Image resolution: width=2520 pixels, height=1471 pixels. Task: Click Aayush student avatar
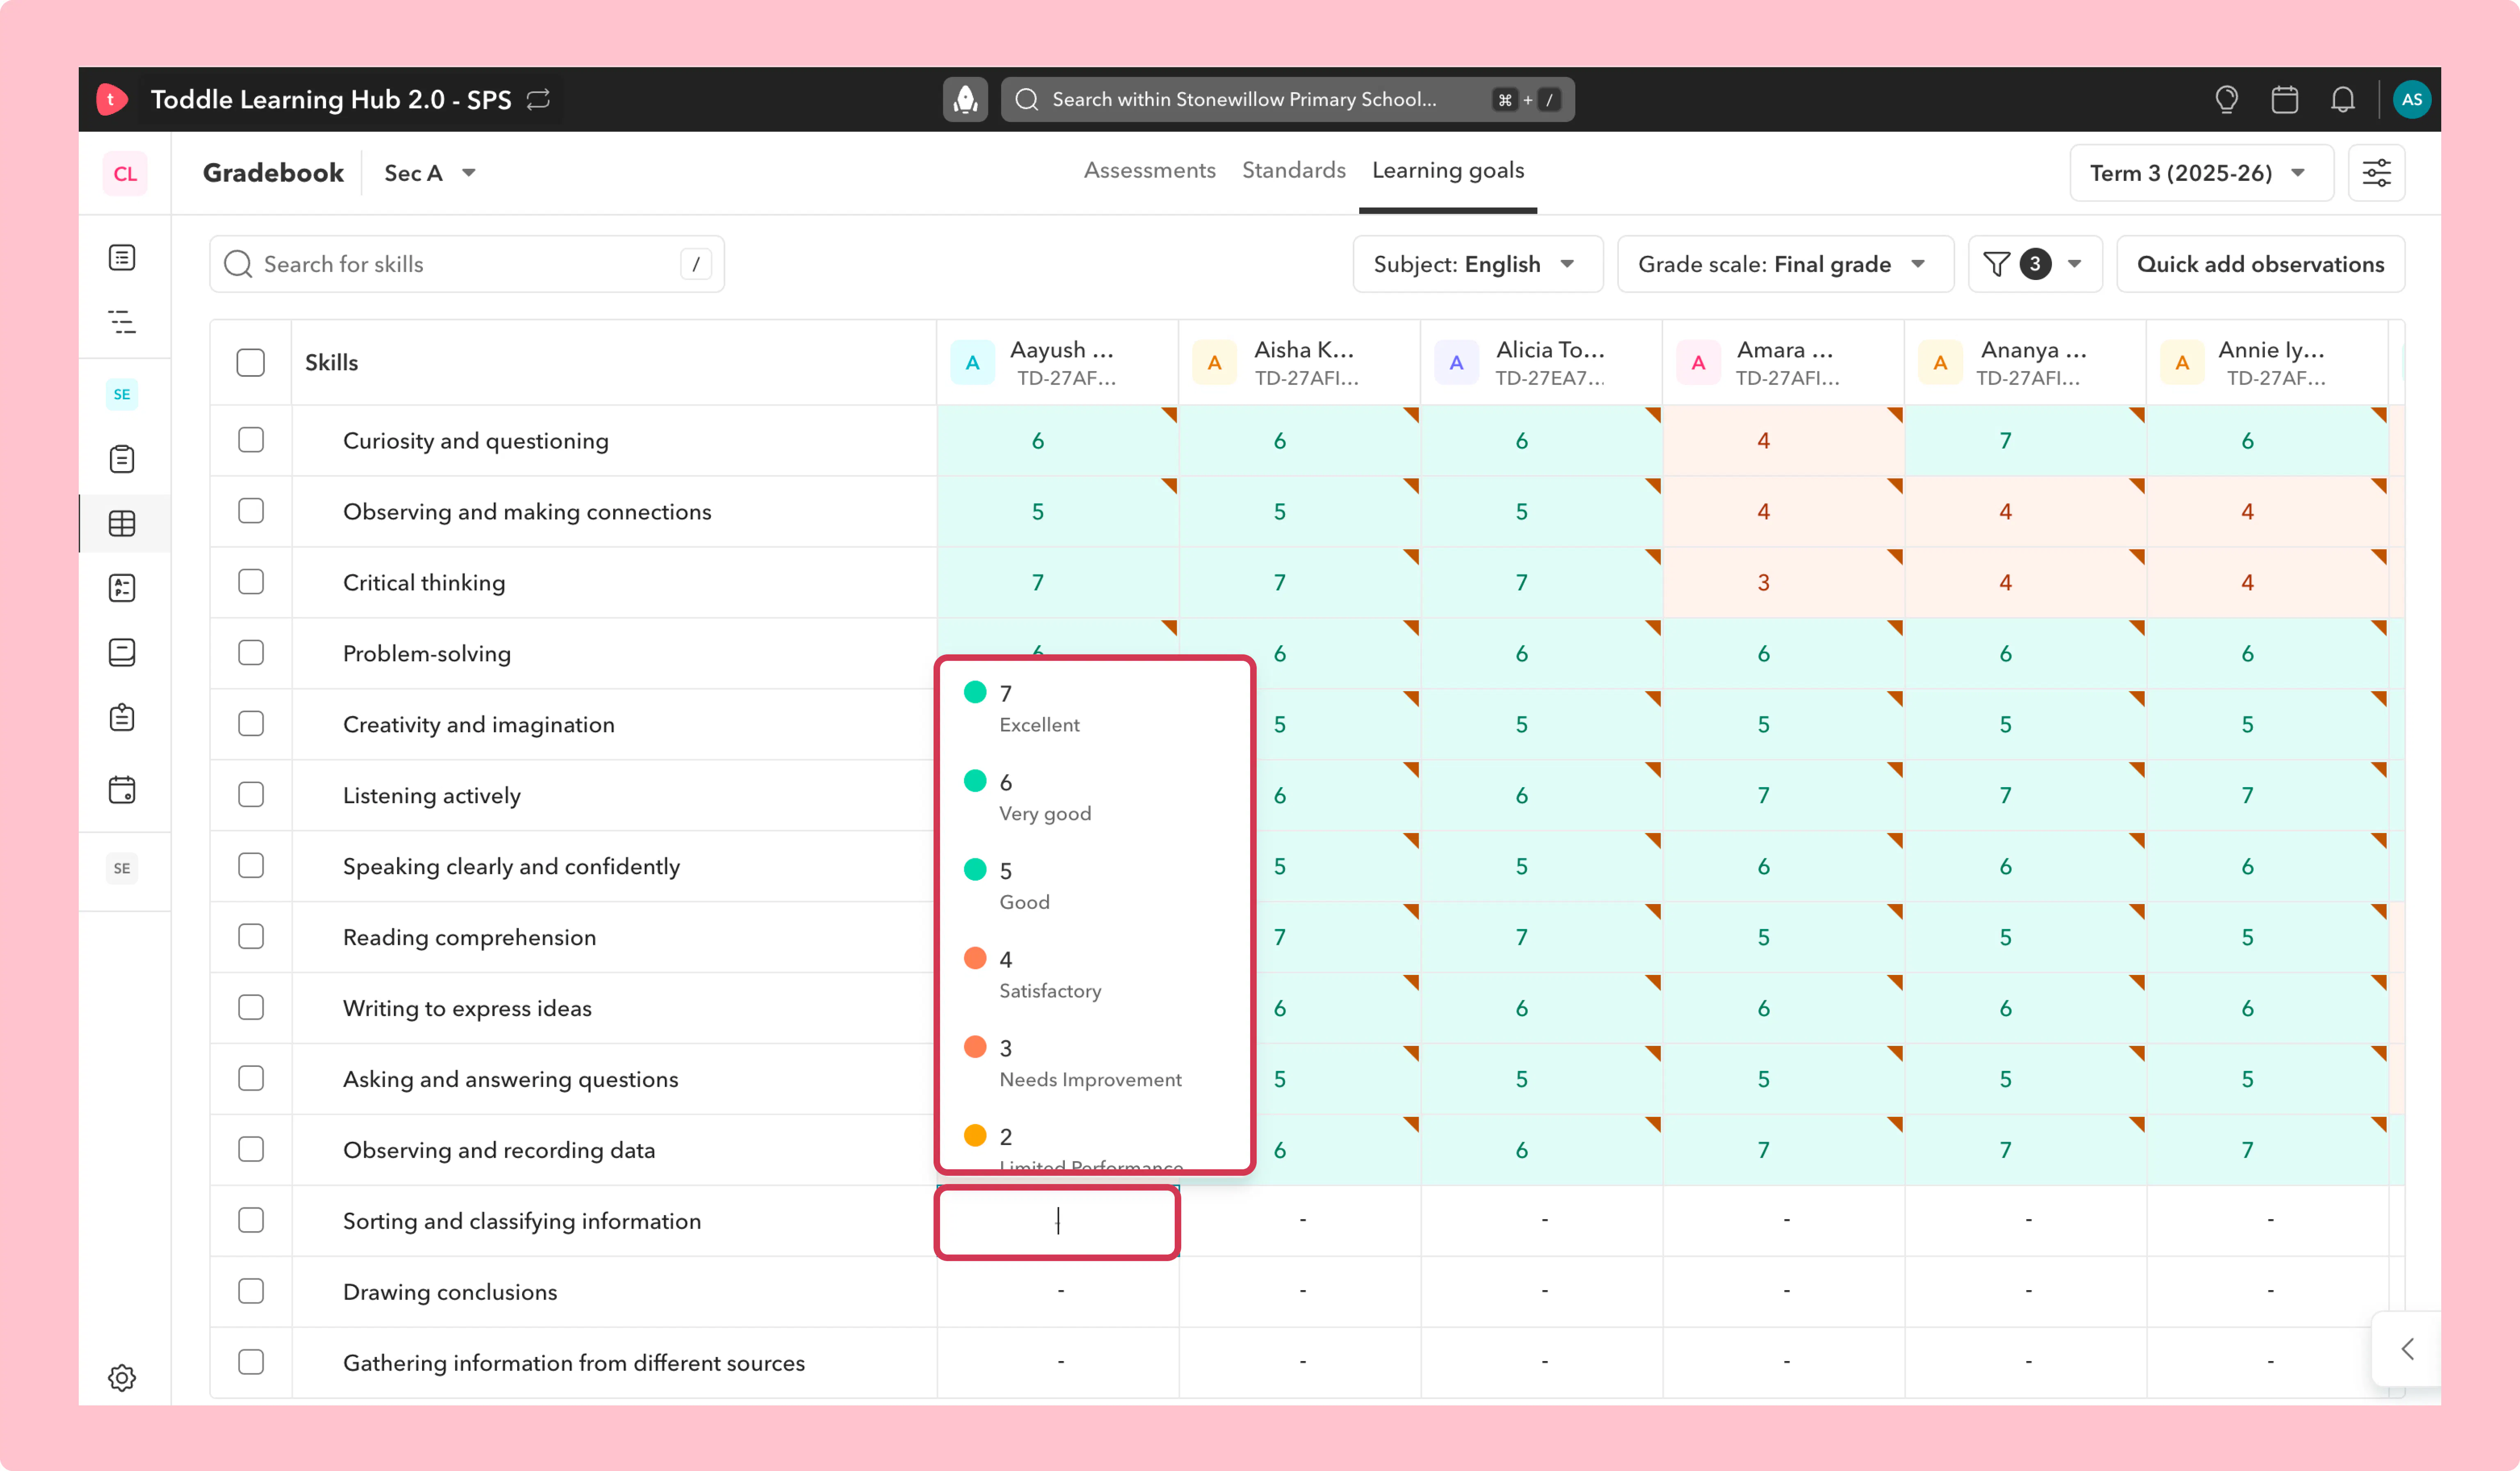pos(972,363)
